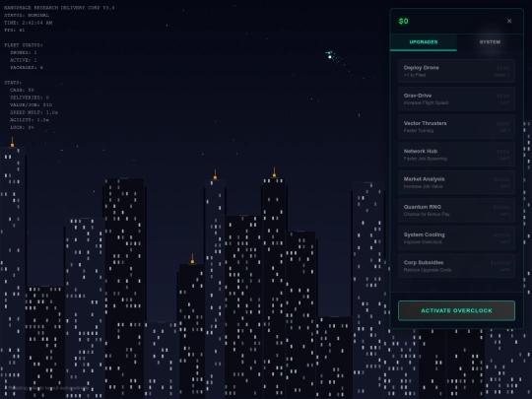Click the Activate Overclock button

[456, 310]
